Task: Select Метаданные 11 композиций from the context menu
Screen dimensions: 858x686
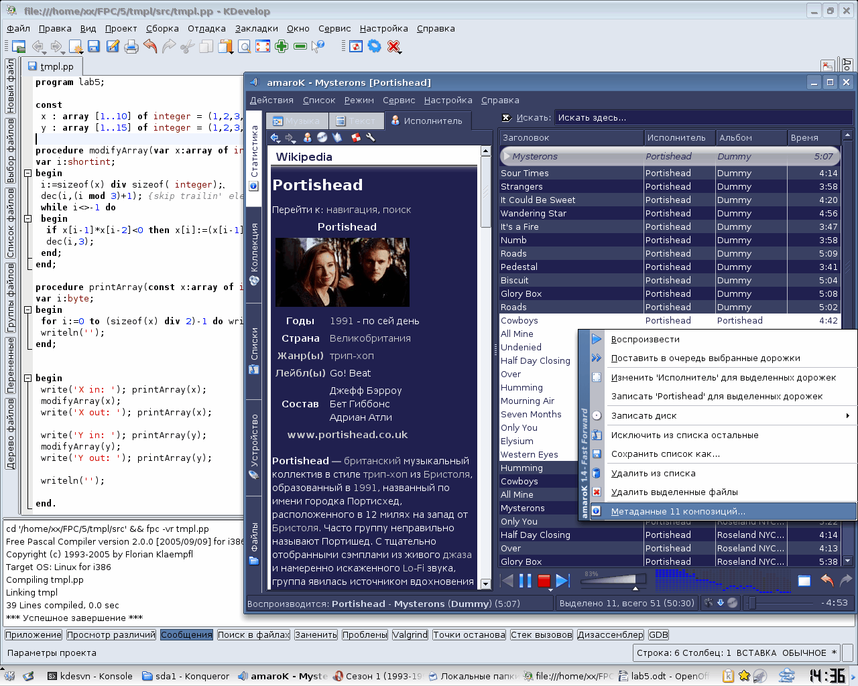Action: [678, 511]
